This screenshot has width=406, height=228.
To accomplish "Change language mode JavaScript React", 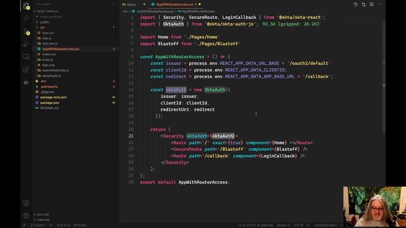I will [x=325, y=225].
